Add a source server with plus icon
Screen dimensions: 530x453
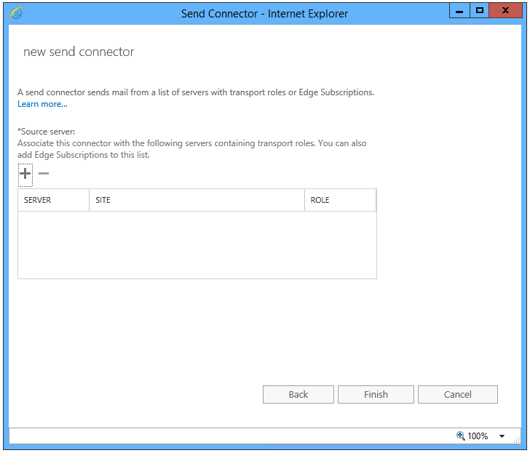click(25, 175)
